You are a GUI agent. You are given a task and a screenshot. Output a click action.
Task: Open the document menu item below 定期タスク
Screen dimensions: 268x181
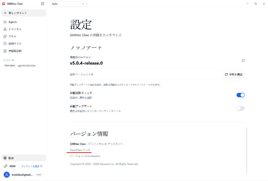tap(23, 51)
